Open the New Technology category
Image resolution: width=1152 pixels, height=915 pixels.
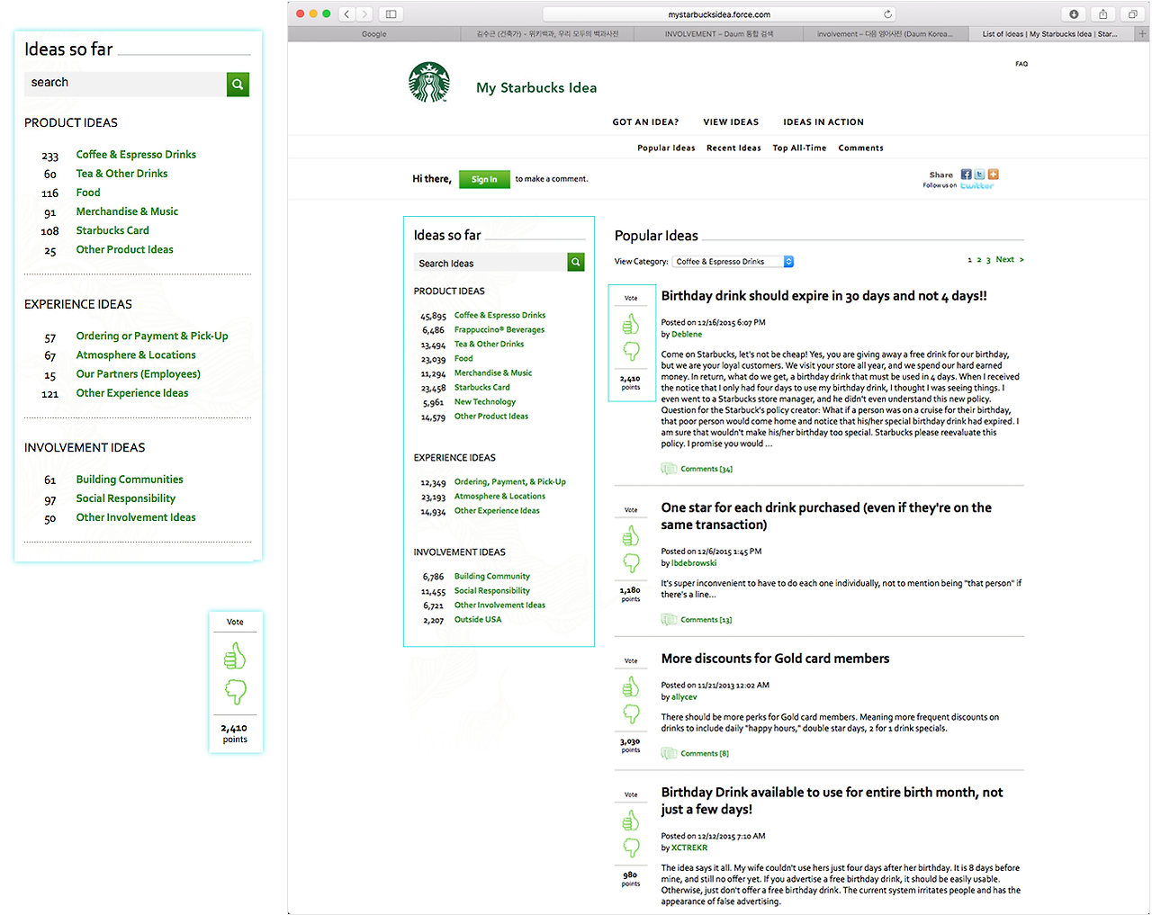pyautogui.click(x=485, y=402)
